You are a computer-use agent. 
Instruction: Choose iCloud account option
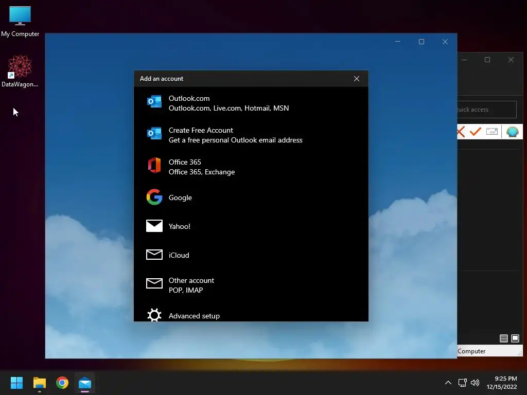251,255
